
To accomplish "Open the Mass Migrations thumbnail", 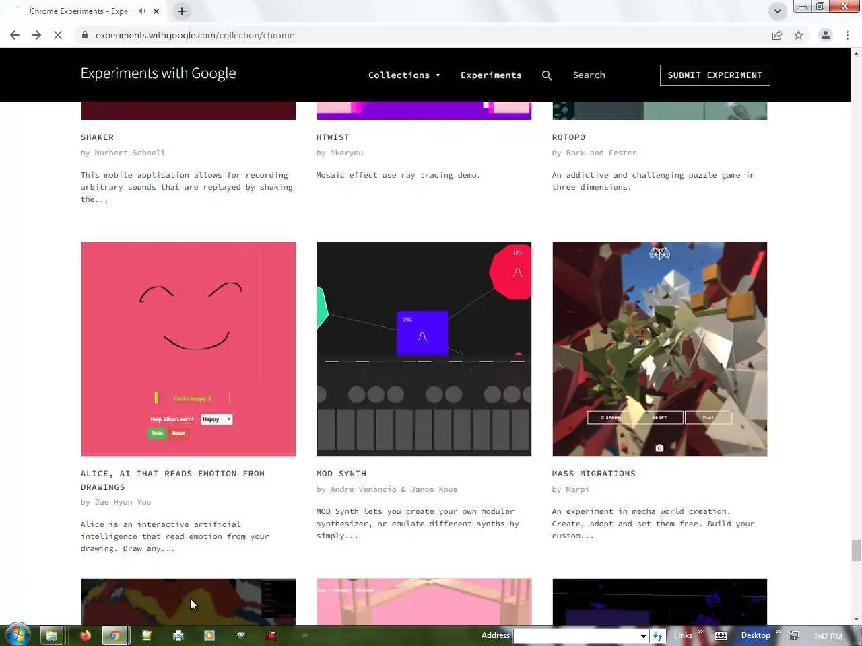I will pos(659,349).
